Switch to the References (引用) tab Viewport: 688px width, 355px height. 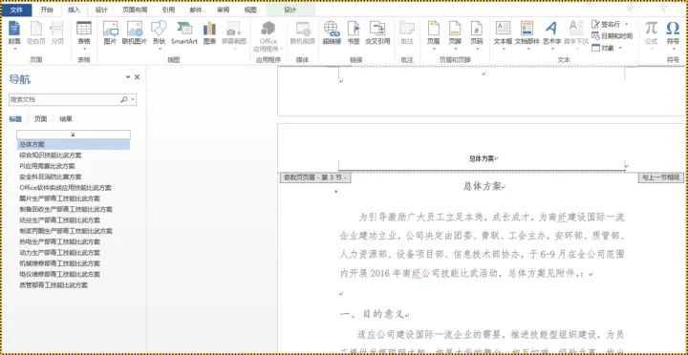168,10
